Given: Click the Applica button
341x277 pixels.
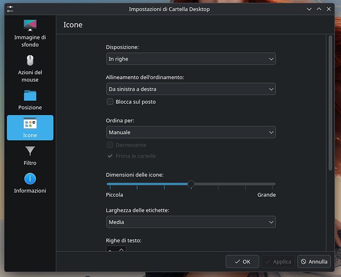Looking at the screenshot, I should [278, 261].
